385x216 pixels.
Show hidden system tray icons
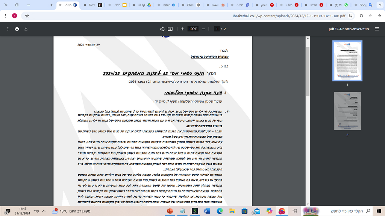point(44,211)
